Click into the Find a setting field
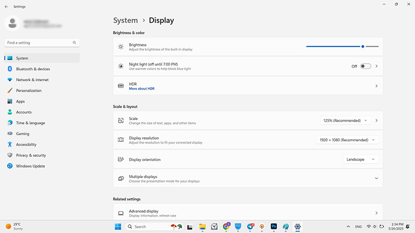415x233 pixels. [x=42, y=42]
